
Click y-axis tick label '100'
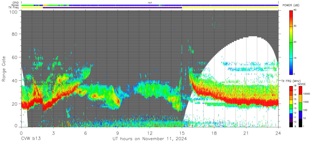pos(13,12)
